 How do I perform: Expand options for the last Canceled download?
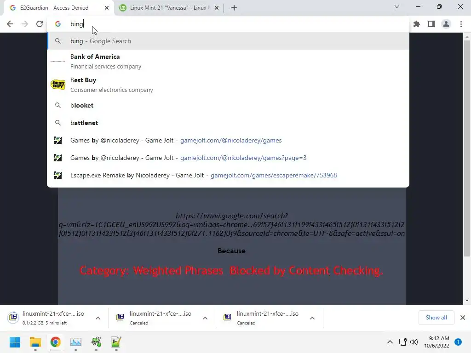(312, 318)
